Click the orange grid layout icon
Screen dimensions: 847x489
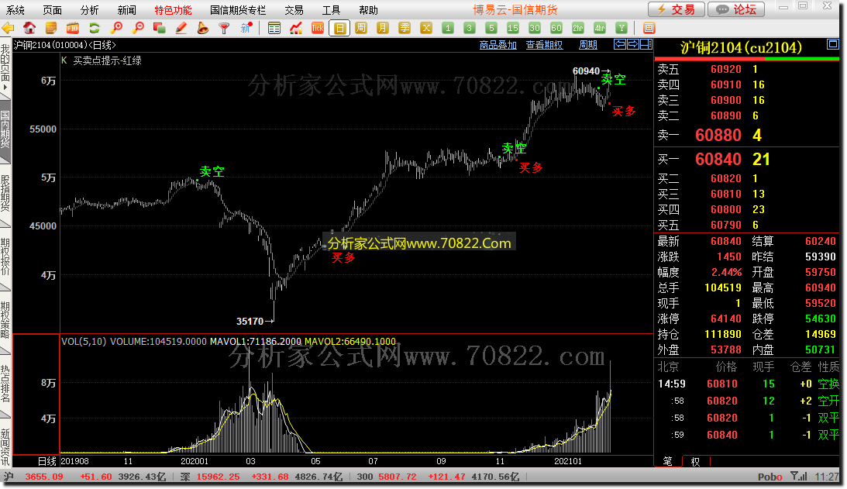(x=649, y=28)
